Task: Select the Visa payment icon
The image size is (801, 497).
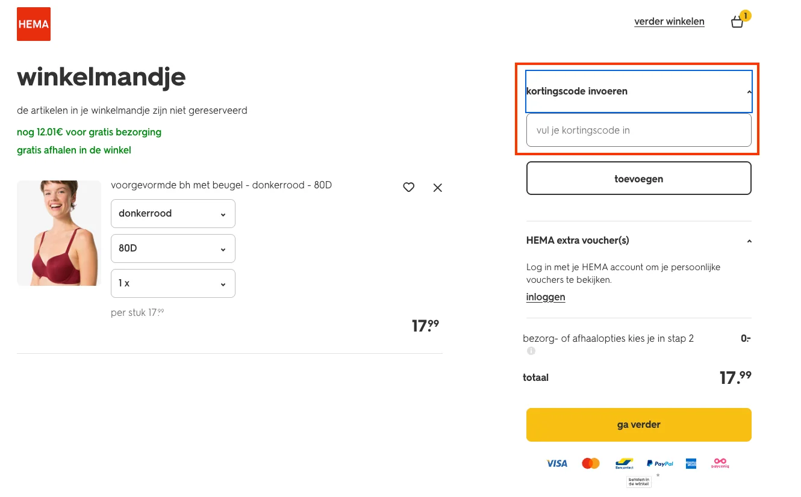Action: coord(556,463)
